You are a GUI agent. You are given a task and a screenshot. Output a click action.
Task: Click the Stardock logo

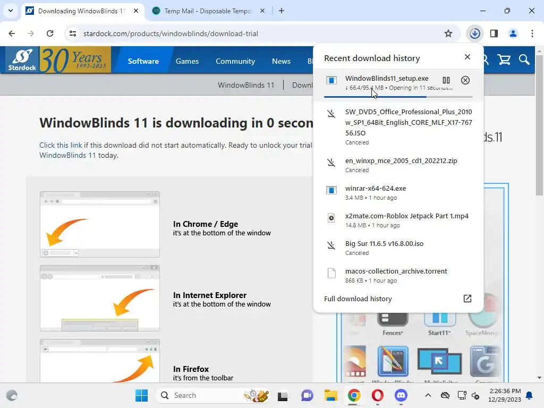[x=22, y=59]
